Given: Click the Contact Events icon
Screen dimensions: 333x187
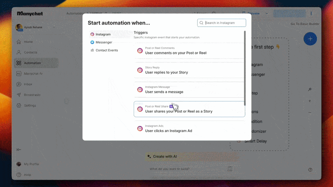Looking at the screenshot, I should tap(92, 50).
